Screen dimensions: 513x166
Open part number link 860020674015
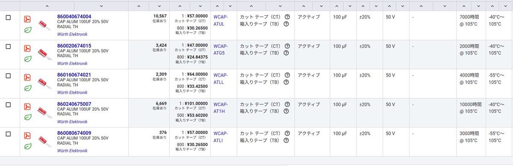pyautogui.click(x=74, y=46)
